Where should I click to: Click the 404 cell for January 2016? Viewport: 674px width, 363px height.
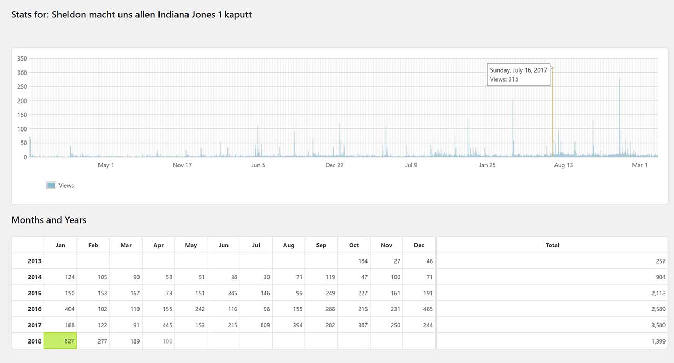(x=61, y=309)
